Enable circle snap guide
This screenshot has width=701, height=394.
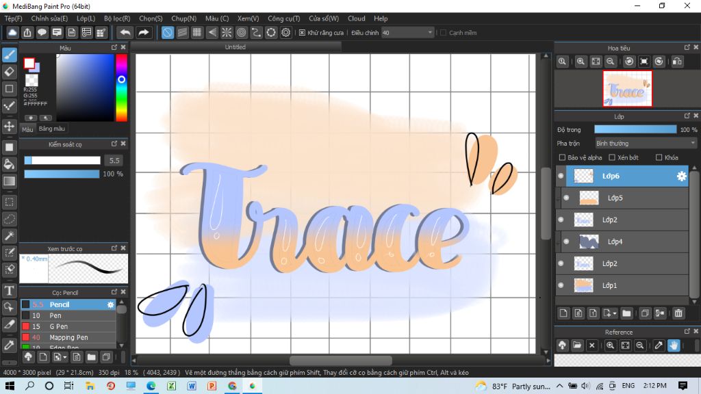pyautogui.click(x=242, y=33)
